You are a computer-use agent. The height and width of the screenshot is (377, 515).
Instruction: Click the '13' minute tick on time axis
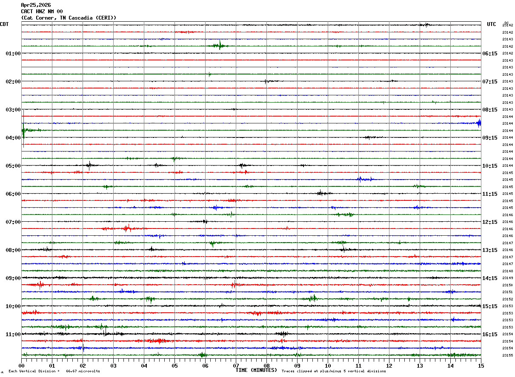click(420, 366)
